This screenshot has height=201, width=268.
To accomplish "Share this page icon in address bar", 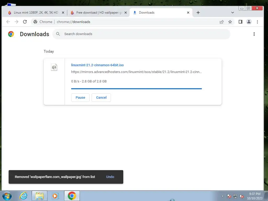I will [x=222, y=22].
